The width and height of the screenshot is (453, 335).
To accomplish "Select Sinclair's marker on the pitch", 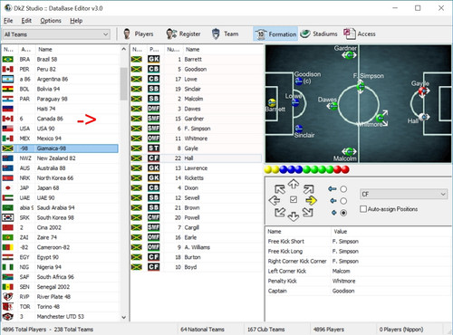I will pos(299,129).
